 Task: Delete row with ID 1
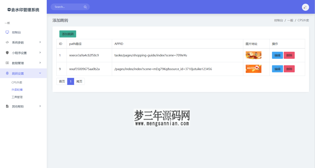point(289,55)
